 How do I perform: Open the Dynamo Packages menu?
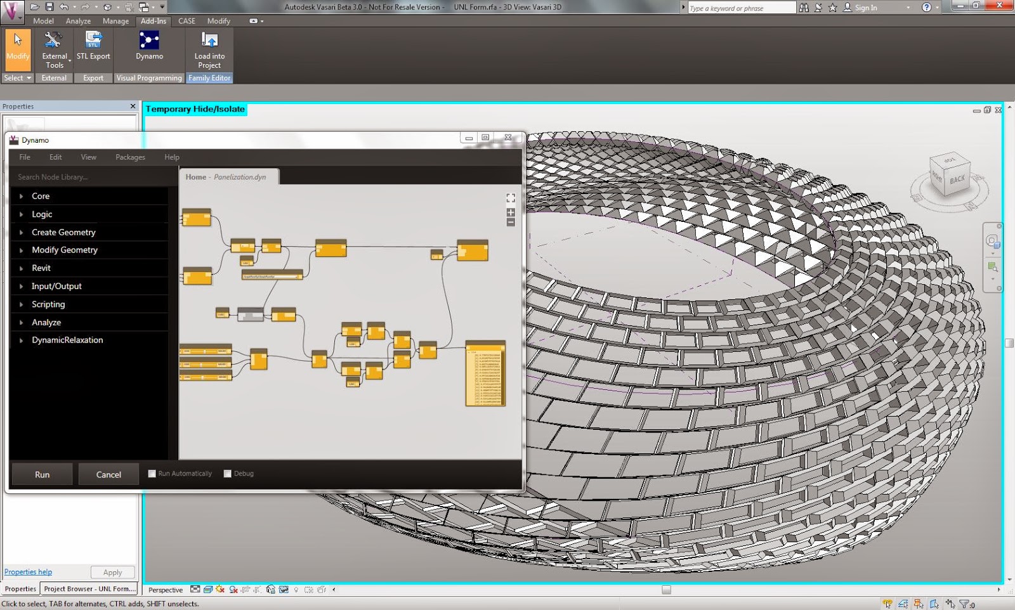pos(130,157)
